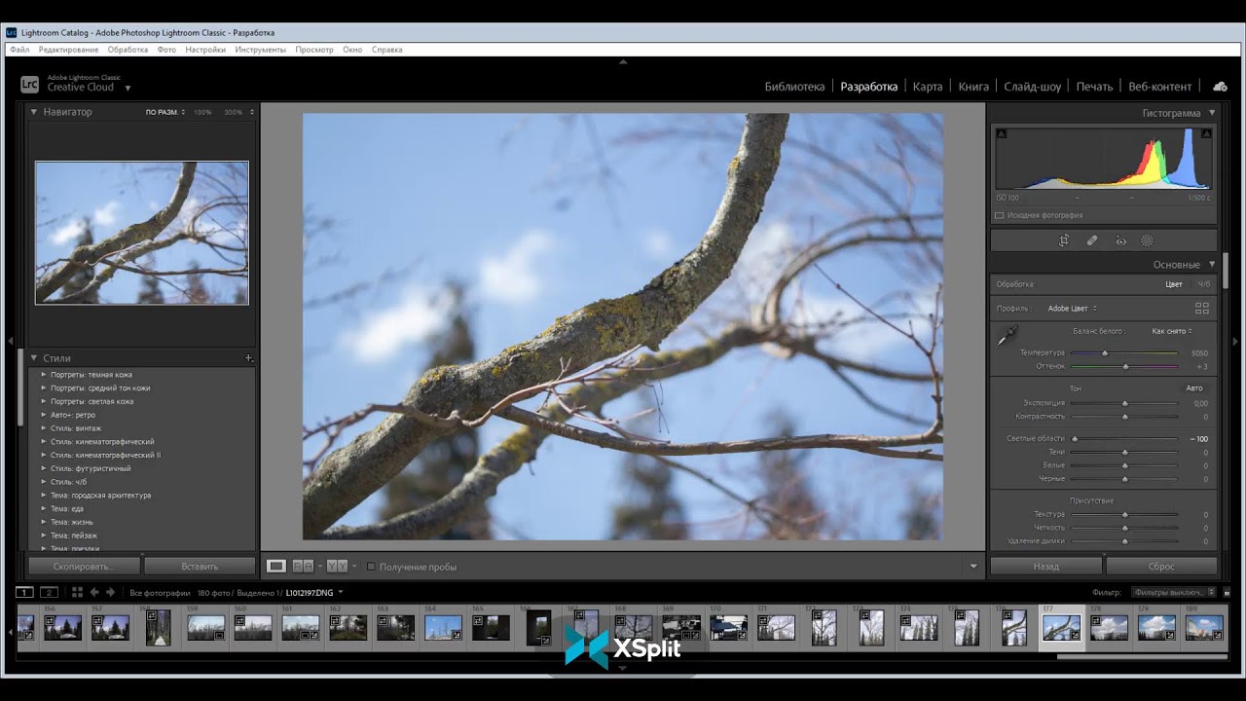The height and width of the screenshot is (701, 1246).
Task: Open the Creative Cloud identity plate dropdown
Action: 128,88
